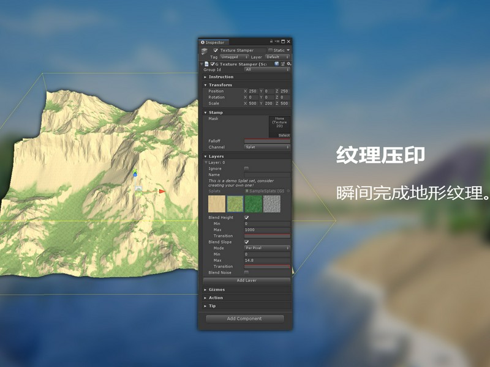Enable the Blend Noise checkbox
Screen dimensions: 490x367
pos(246,272)
